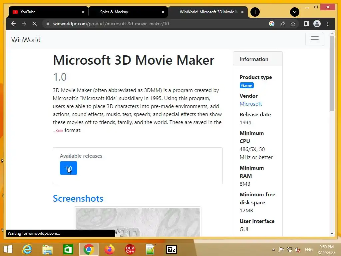Bookmark this page with the star icon
The width and height of the screenshot is (341, 256).
(293, 24)
